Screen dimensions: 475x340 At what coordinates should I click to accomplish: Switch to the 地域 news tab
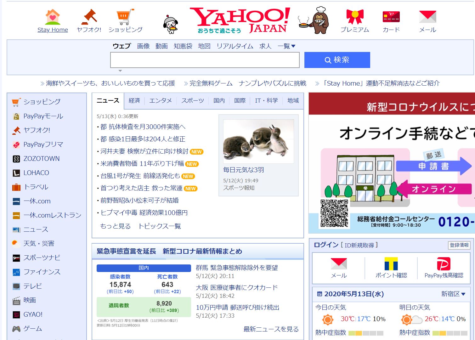pyautogui.click(x=293, y=100)
